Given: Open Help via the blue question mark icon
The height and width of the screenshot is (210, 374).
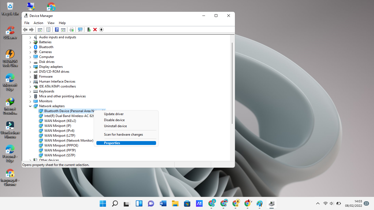Looking at the screenshot, I should [57, 30].
